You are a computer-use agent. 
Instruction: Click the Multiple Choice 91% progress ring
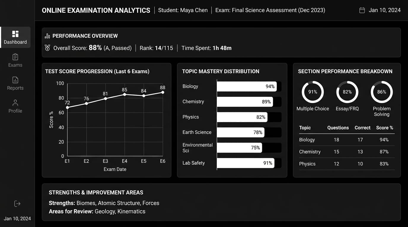(313, 92)
